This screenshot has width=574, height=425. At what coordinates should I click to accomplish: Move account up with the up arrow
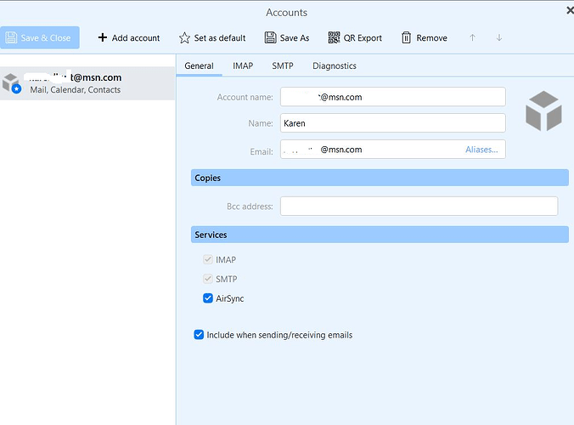[473, 37]
